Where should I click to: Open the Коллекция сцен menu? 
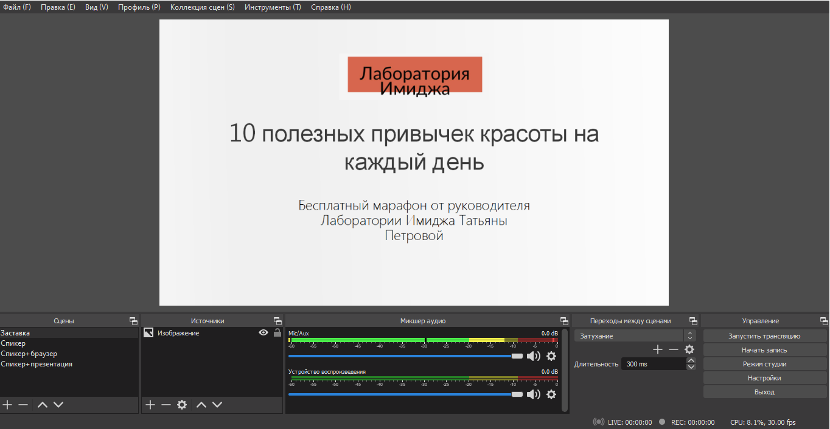[202, 7]
